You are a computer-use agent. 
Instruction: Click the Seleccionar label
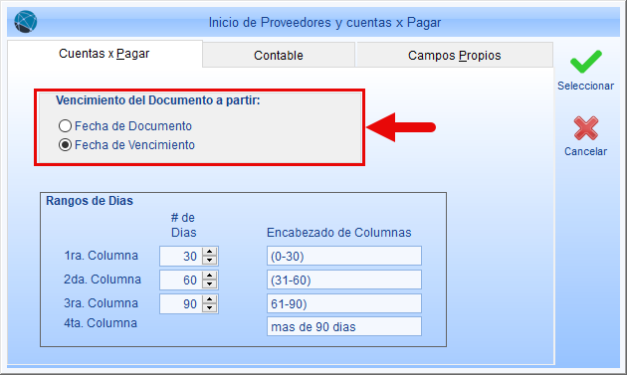585,86
